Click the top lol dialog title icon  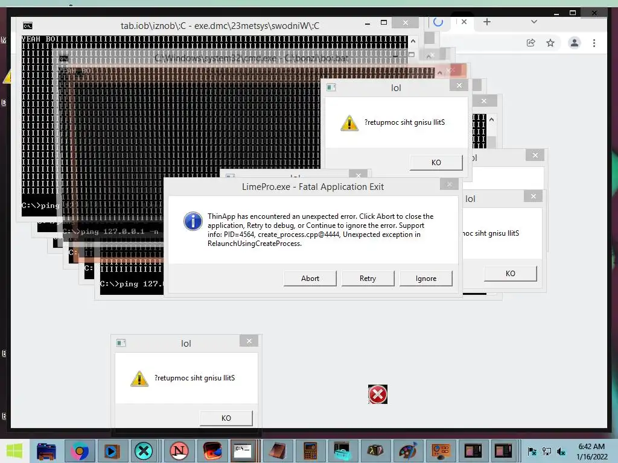(x=331, y=87)
